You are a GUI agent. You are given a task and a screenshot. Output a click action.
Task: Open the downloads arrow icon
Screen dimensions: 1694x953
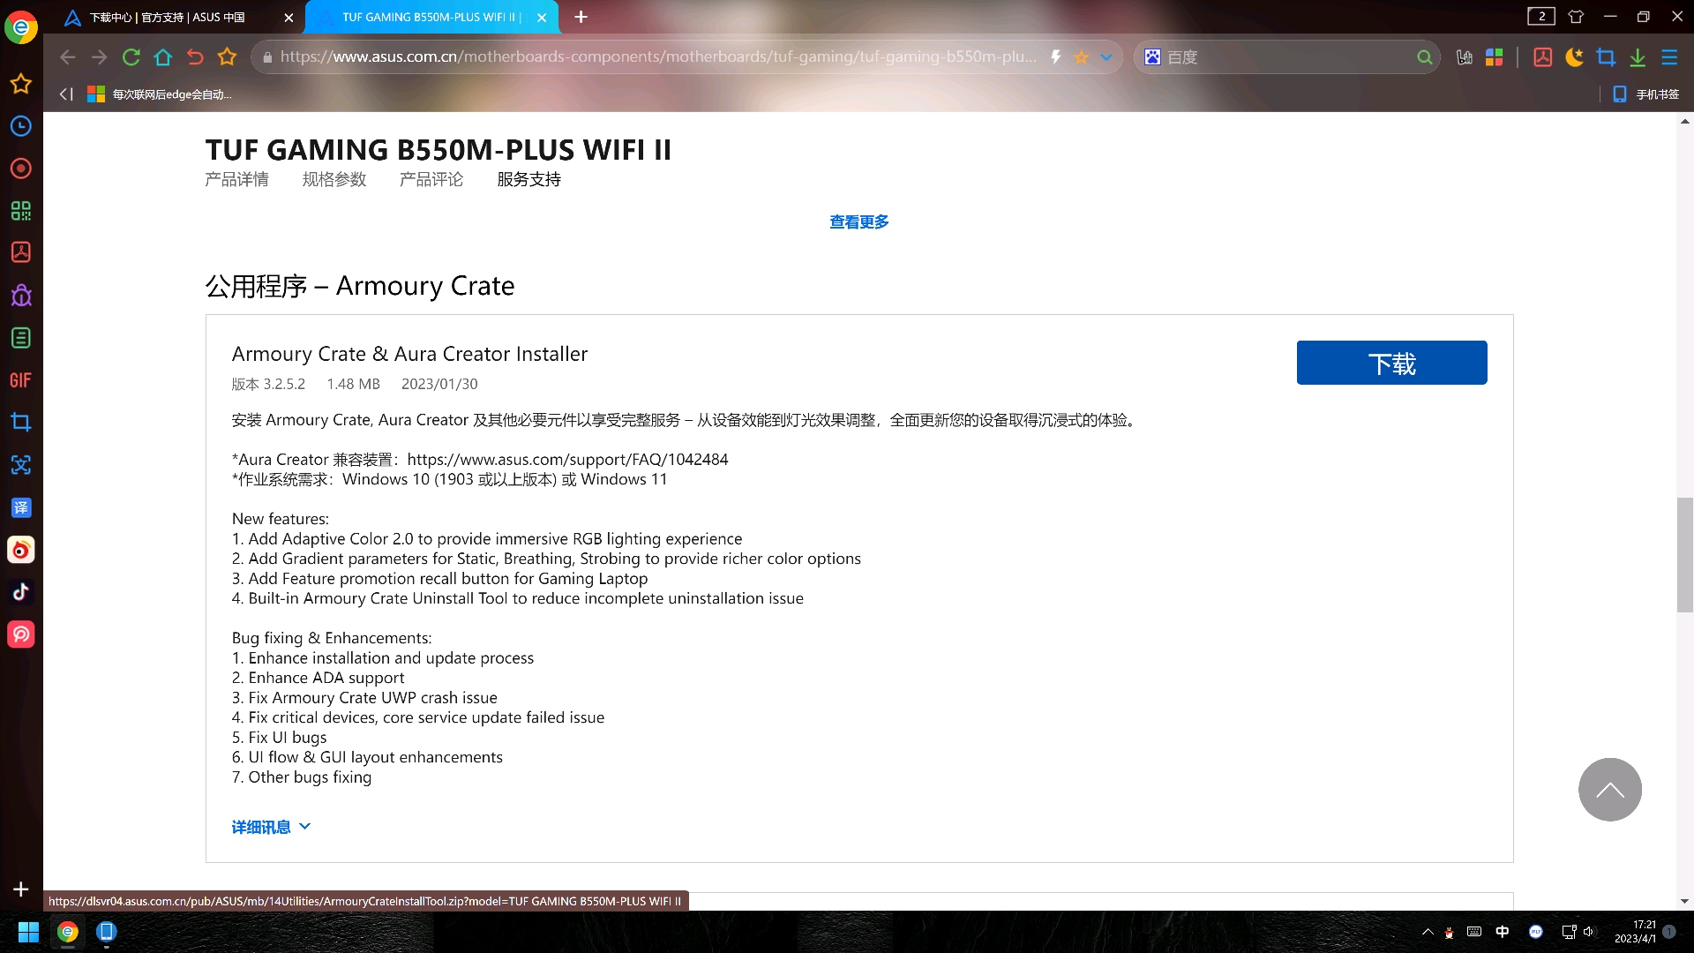pos(1638,57)
